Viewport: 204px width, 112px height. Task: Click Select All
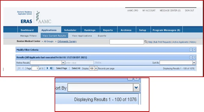(x=76, y=68)
